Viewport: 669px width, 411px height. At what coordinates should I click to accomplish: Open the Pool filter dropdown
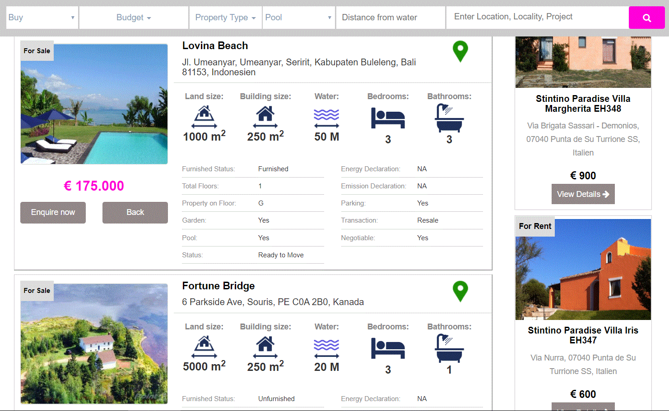[298, 18]
